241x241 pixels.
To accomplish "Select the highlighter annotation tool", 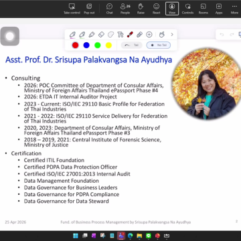I will (x=92, y=35).
